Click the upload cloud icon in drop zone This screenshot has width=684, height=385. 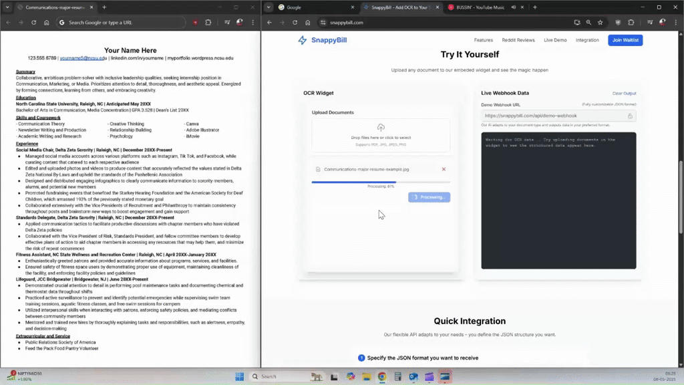[x=381, y=128]
